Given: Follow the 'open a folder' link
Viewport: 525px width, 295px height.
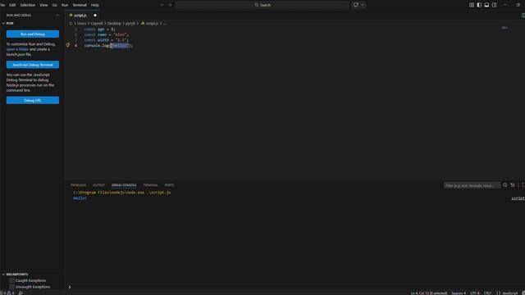Looking at the screenshot, I should pyautogui.click(x=17, y=49).
